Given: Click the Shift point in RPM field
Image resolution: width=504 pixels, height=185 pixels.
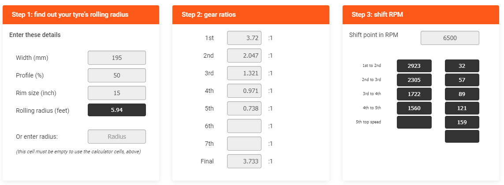Looking at the screenshot, I should coord(450,38).
